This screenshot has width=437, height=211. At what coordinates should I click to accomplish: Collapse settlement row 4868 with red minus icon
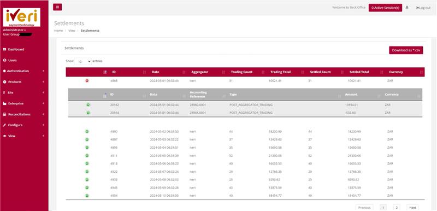87,80
